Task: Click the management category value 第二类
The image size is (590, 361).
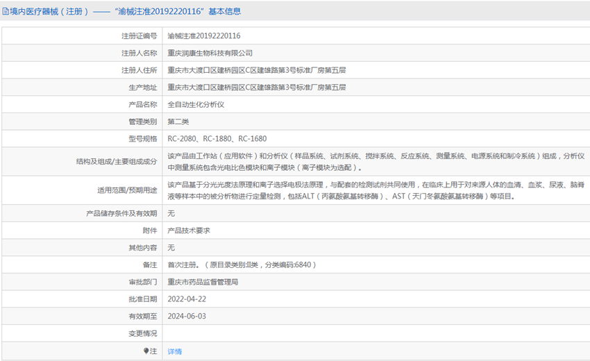Action: (x=178, y=122)
